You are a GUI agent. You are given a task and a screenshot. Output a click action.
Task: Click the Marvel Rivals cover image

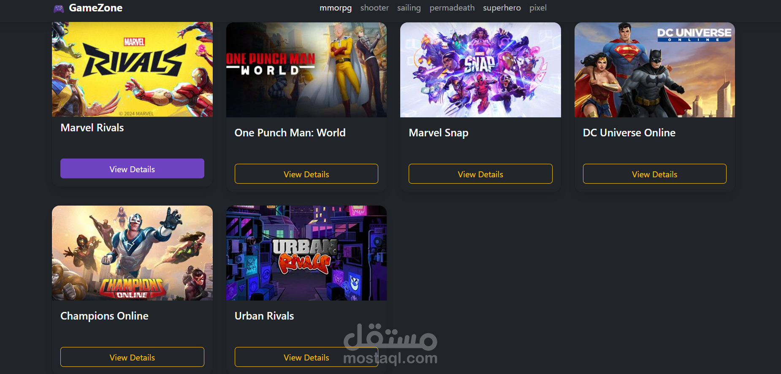(x=132, y=70)
